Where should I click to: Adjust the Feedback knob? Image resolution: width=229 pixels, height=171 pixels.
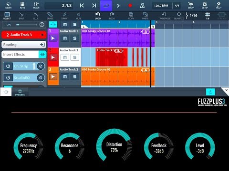(159, 146)
